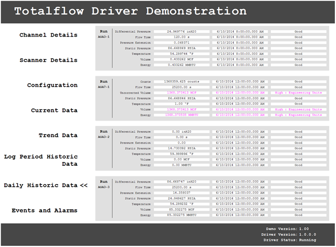Click AGA7-1 Counts timestamp field
Screen dimensions: 336x247
pyautogui.click(x=240, y=82)
